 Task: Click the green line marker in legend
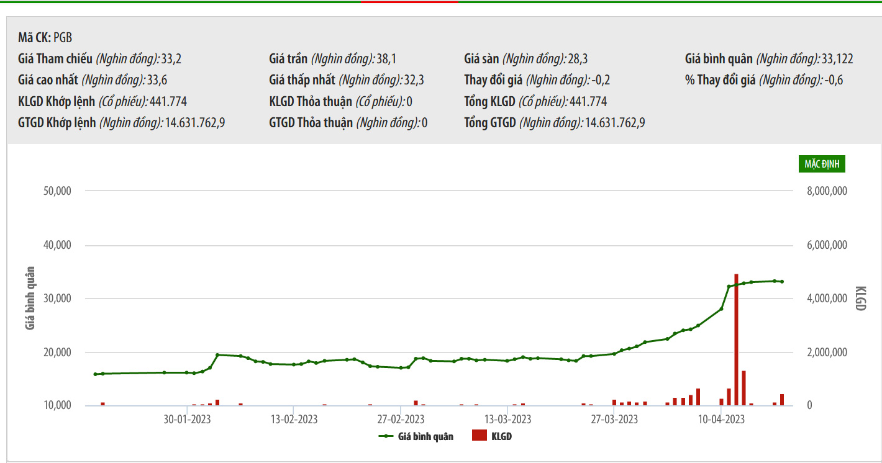[x=386, y=436]
